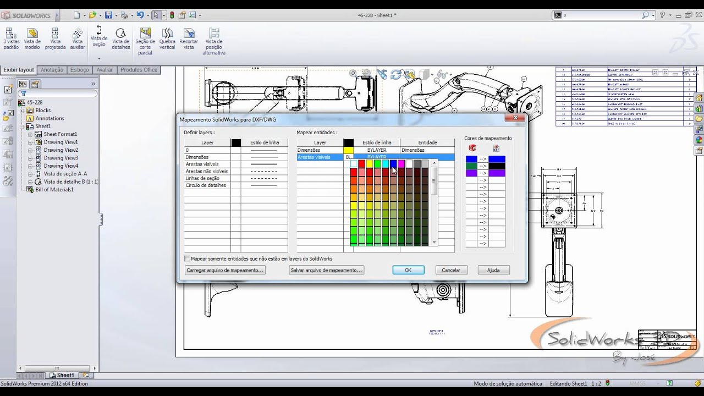The width and height of the screenshot is (704, 396).
Task: Expand Sheet Format1 node
Action: pyautogui.click(x=31, y=134)
